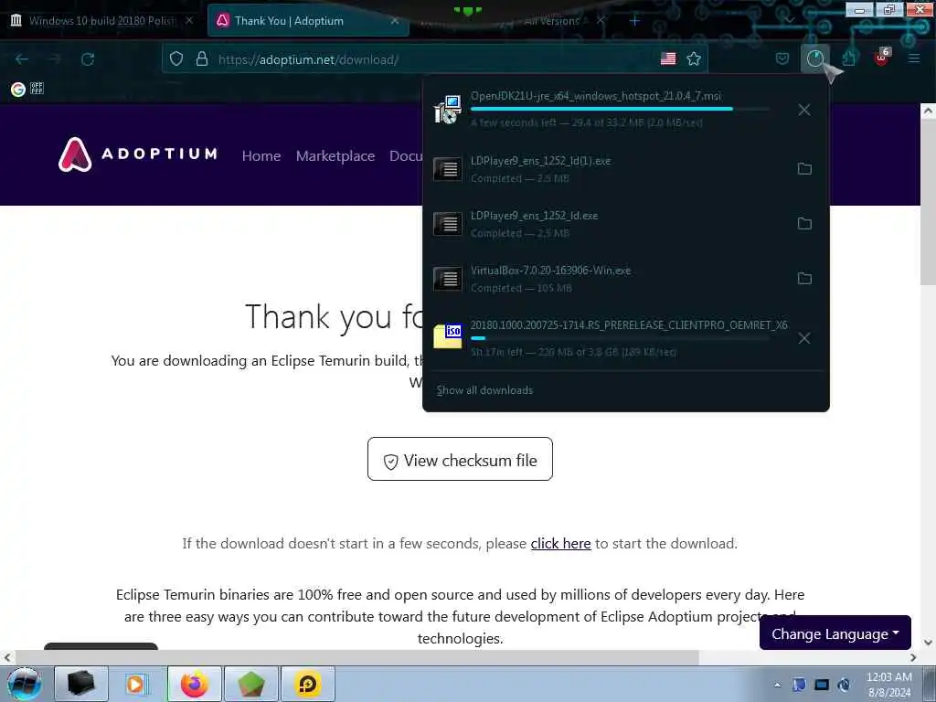The width and height of the screenshot is (936, 702).
Task: Click the OpenJDK download progress bar
Action: 620,110
